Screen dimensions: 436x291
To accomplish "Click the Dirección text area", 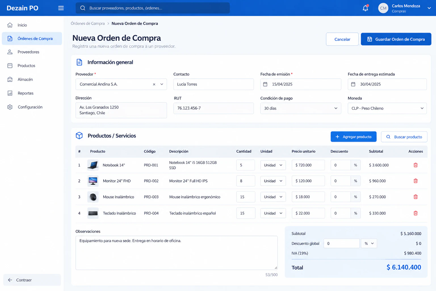I will (x=121, y=110).
